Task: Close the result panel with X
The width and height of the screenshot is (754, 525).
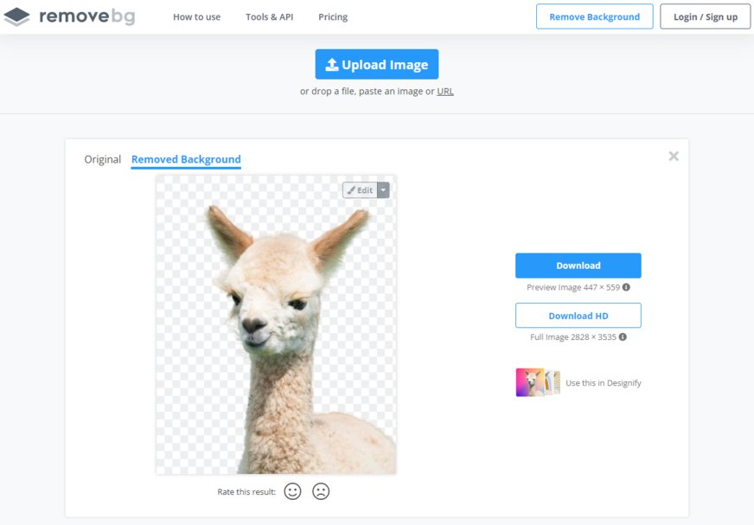Action: tap(674, 157)
